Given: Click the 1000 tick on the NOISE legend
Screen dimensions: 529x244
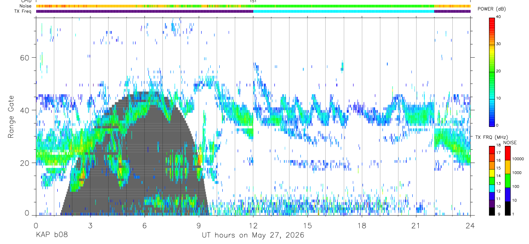Looking at the screenshot, I should [x=516, y=173].
